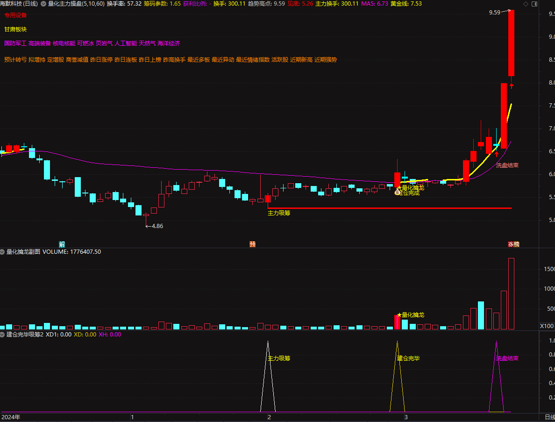This screenshot has width=555, height=422.
Task: Expand the 量化主力操盘 indicator dropdown
Action: click(44, 4)
